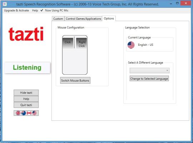This screenshot has height=143, width=193.
Task: Open the Control Games/Applications tab
Action: pos(83,19)
